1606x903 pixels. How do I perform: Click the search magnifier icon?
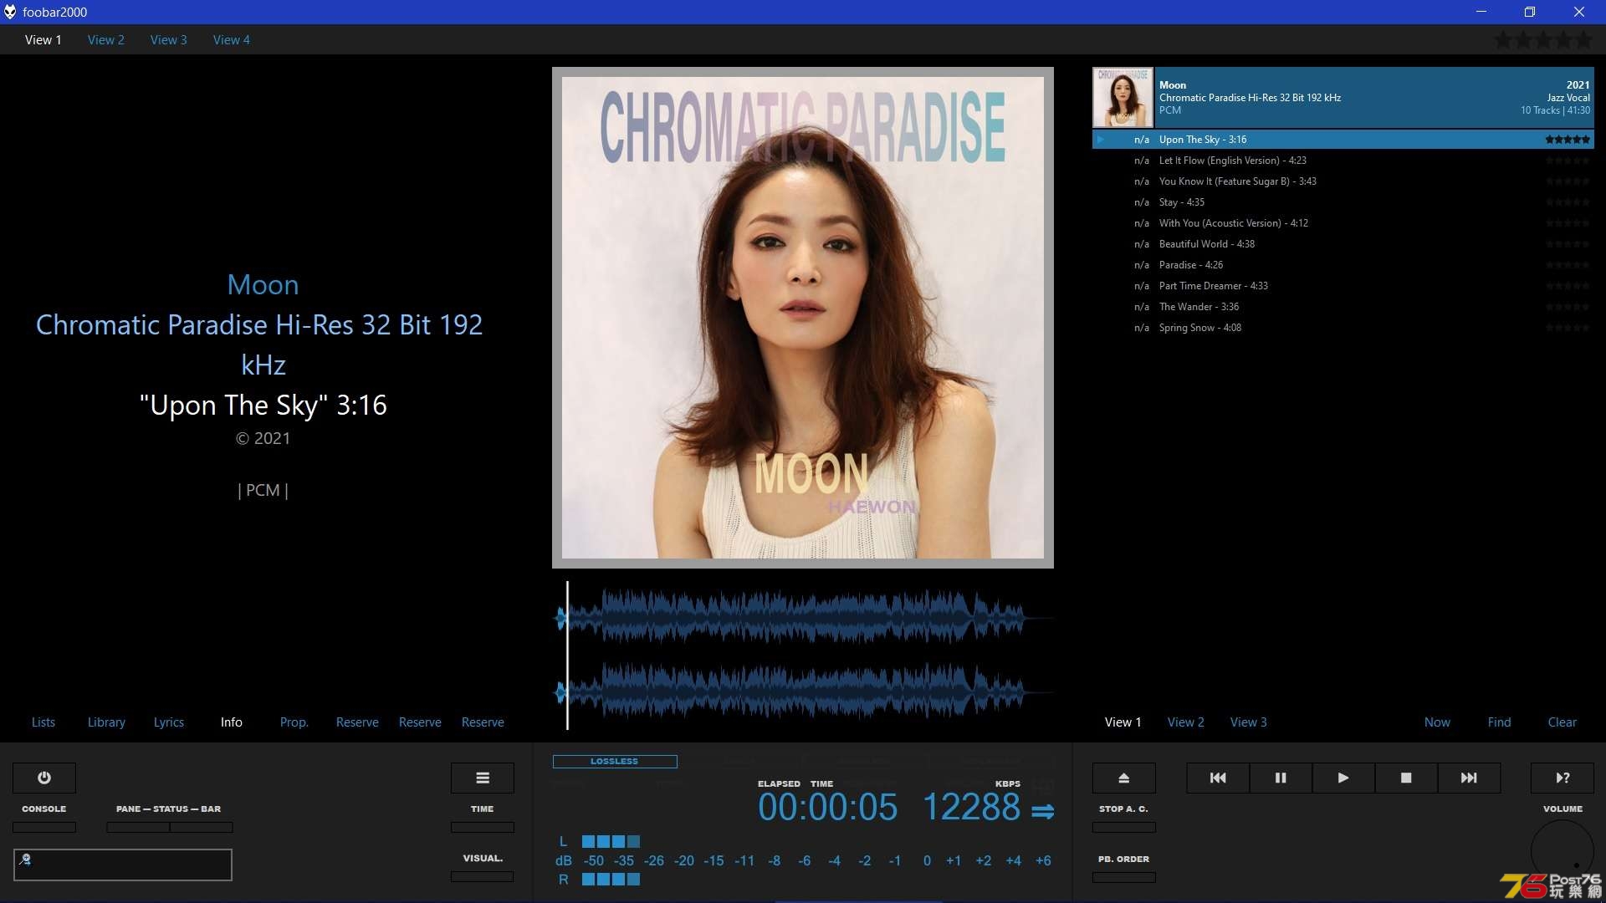tap(25, 859)
